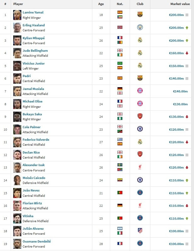
Task: Click the Chelsea crest in Cole Palmer's row
Action: coord(140,129)
